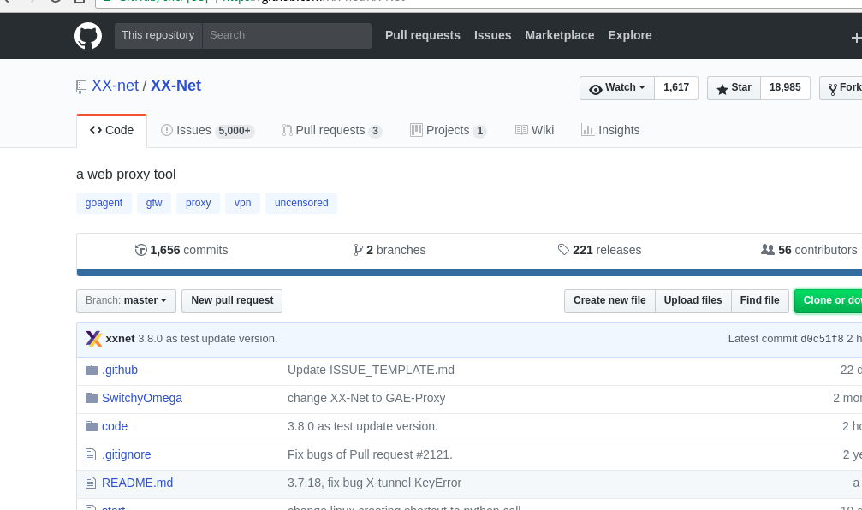Viewport: 862px width, 510px height.
Task: Open Explore in the top navigation
Action: pos(630,35)
